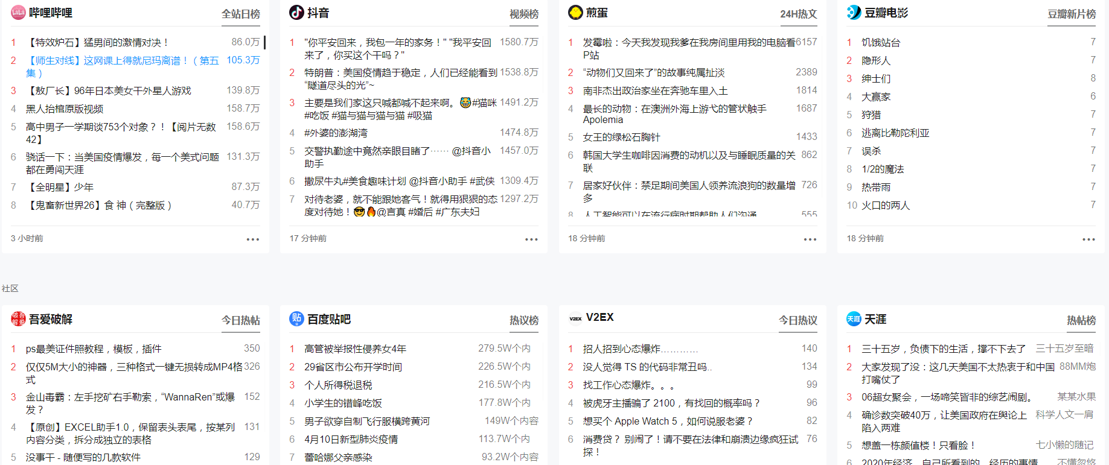Select the 热帖榜 tab on 天涯
1109x465 pixels.
point(1081,320)
